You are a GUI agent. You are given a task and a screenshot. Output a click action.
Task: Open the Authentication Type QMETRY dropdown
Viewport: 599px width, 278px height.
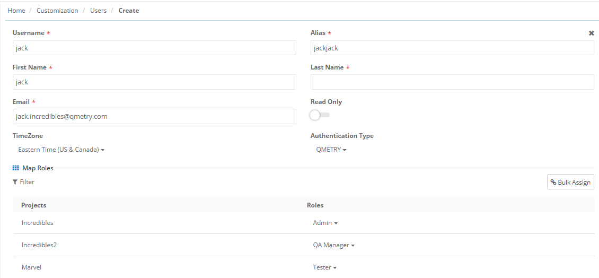[331, 150]
